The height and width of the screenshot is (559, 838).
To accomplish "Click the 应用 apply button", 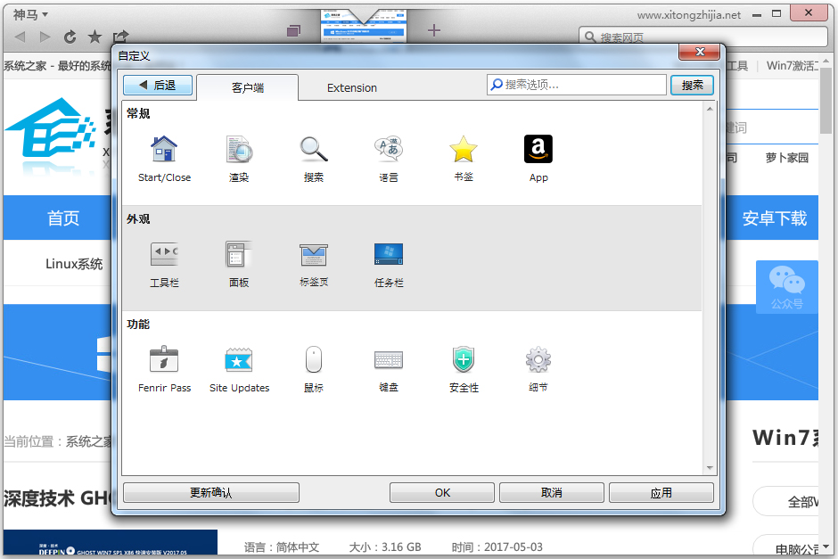I will click(x=661, y=493).
